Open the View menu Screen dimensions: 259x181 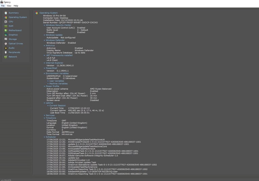(x=9, y=6)
